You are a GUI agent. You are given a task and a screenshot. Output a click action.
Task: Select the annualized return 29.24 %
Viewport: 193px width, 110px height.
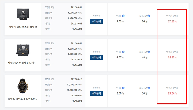[x=172, y=93]
